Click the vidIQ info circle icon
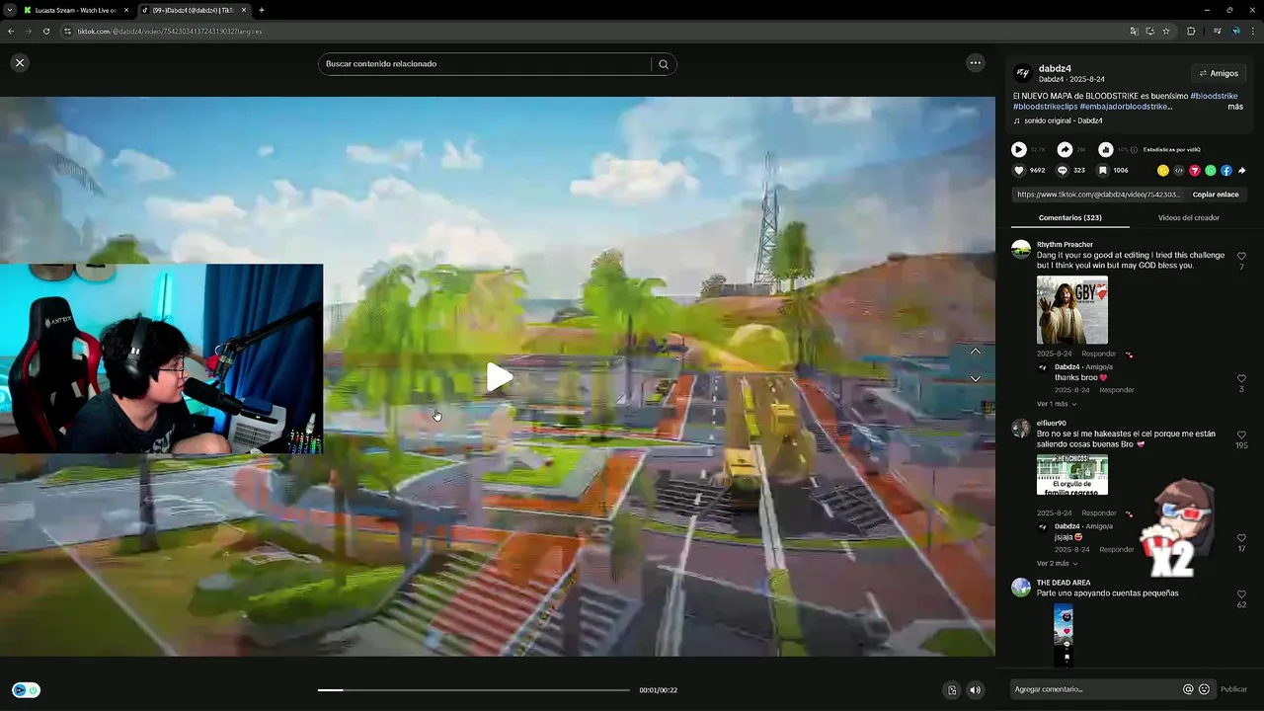Viewport: 1264px width, 711px height. click(1134, 150)
